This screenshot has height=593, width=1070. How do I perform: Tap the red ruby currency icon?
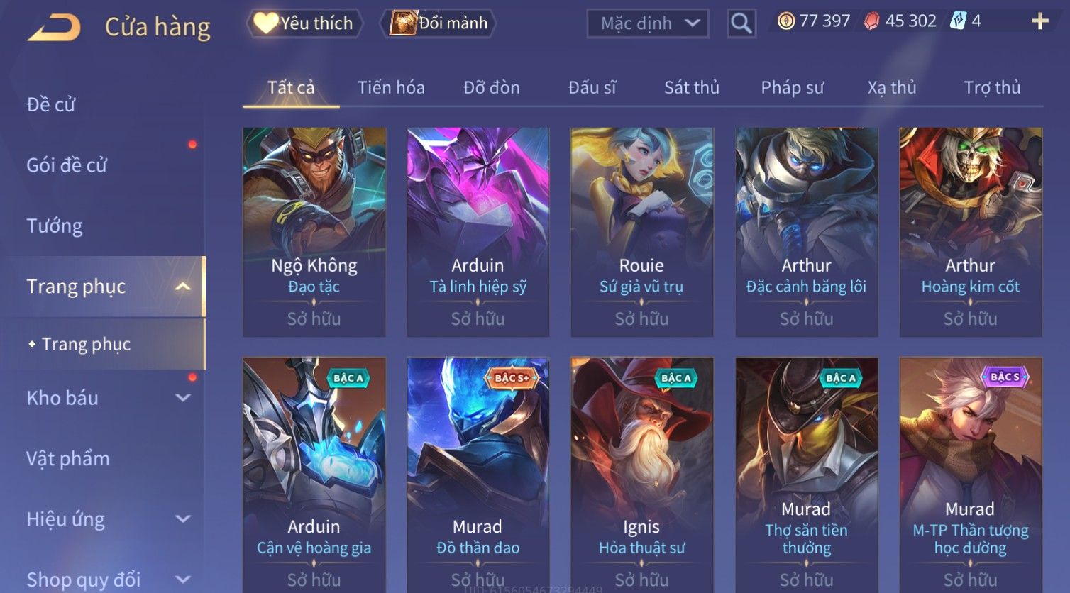point(871,21)
